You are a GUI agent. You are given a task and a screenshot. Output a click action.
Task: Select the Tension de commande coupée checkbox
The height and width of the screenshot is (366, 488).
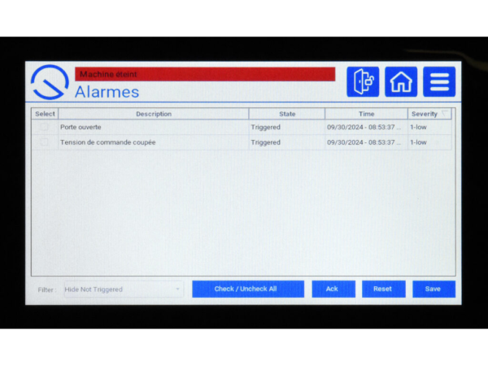coord(45,142)
